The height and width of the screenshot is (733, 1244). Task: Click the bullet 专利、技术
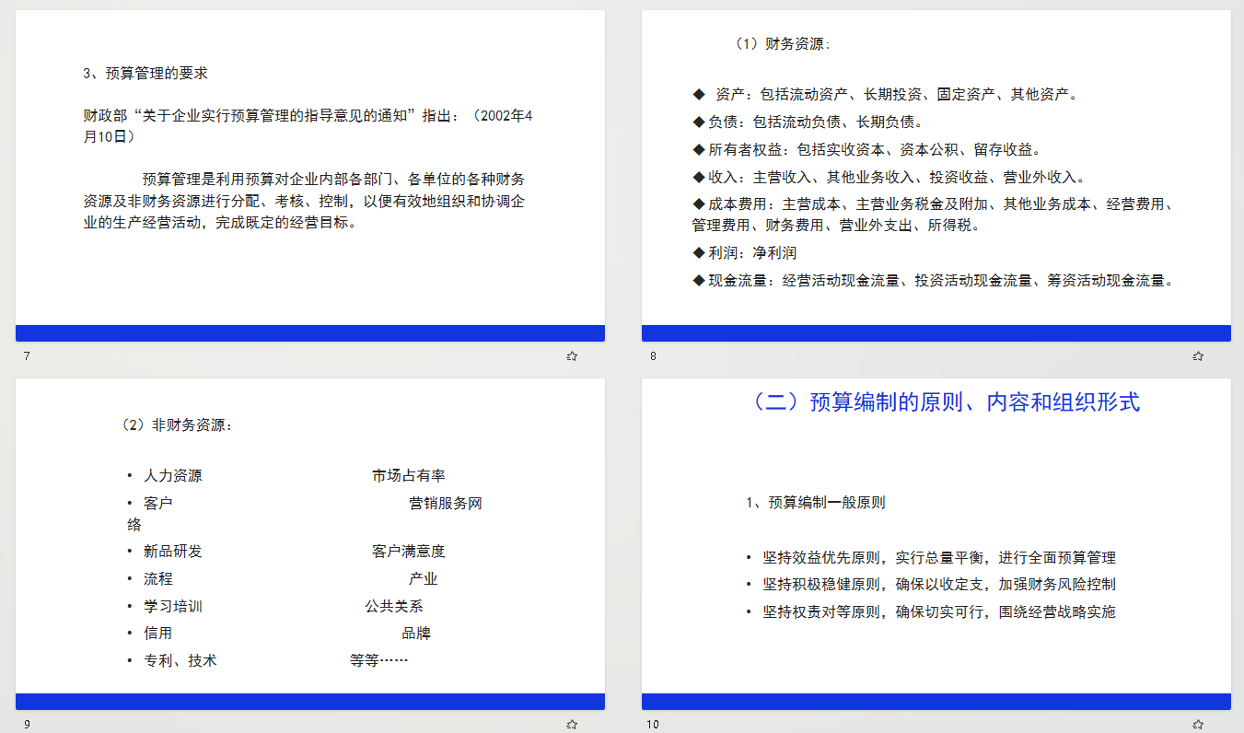[x=172, y=660]
